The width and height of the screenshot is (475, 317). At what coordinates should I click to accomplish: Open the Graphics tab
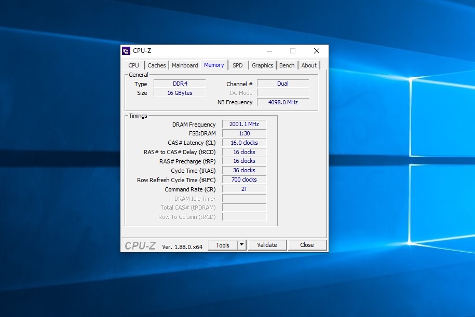pos(262,65)
